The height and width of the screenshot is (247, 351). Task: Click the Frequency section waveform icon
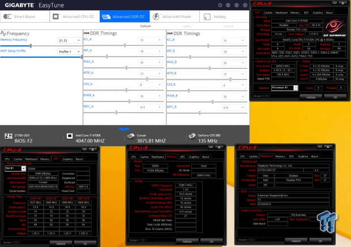[3, 33]
